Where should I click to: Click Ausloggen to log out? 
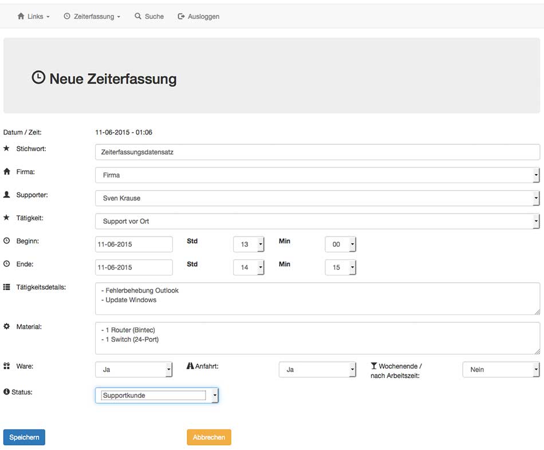(x=199, y=16)
